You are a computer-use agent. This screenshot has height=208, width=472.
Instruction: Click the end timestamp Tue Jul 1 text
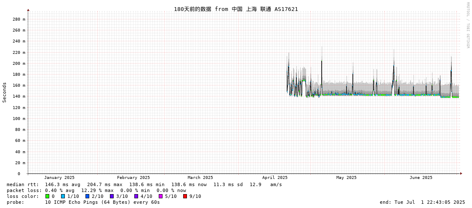point(422,202)
